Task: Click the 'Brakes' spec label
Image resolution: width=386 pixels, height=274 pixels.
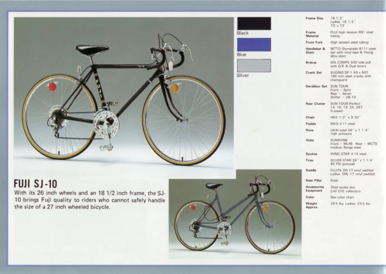Action: [311, 62]
